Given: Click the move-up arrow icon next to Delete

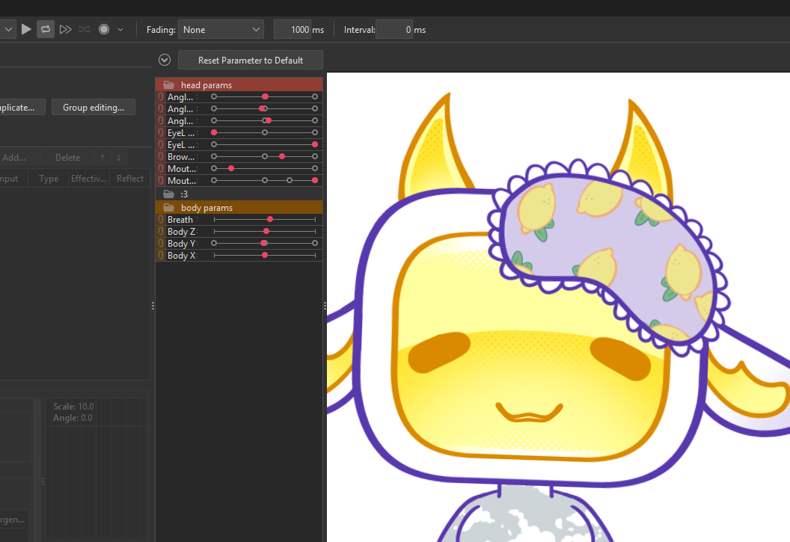Looking at the screenshot, I should tap(102, 158).
